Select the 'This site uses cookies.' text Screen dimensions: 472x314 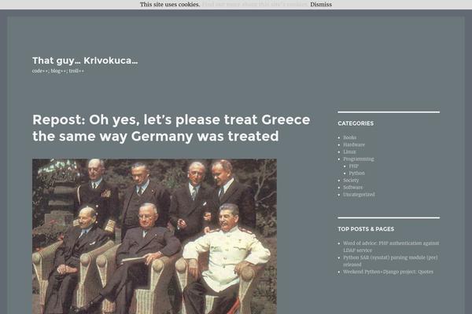click(170, 5)
